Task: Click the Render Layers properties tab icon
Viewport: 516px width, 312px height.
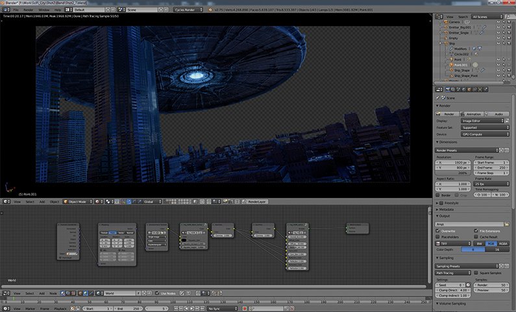Action: point(453,90)
